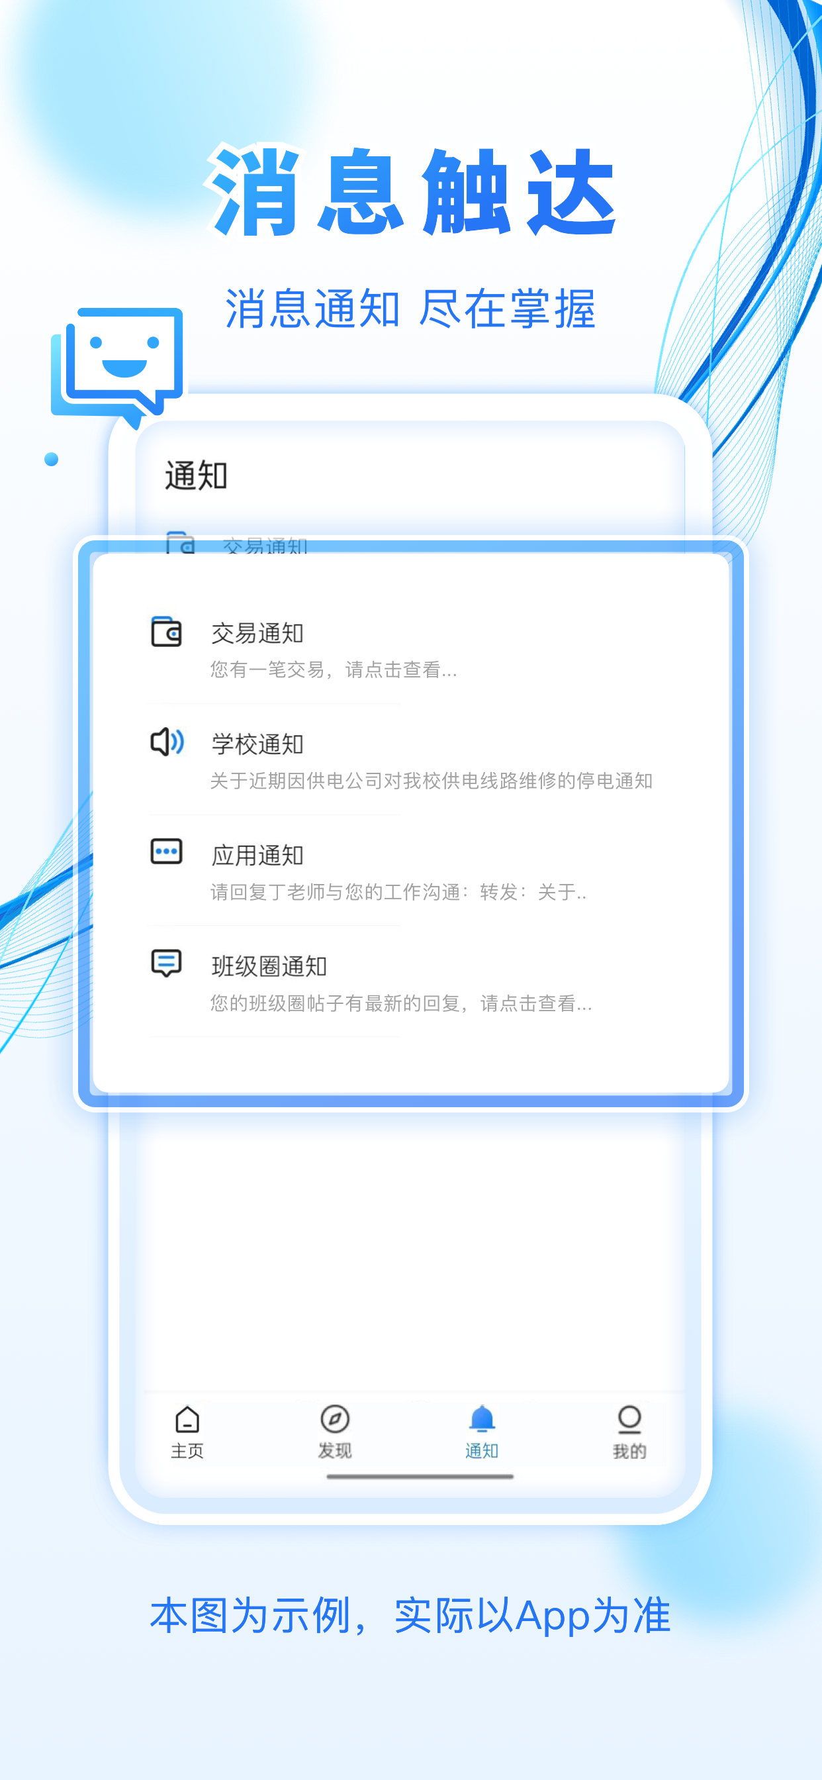
Task: Tap the speaker icon for 学校通知
Action: point(167,742)
